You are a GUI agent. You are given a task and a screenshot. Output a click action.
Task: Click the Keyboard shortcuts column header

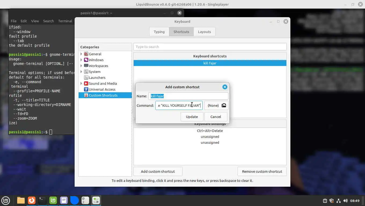pyautogui.click(x=210, y=56)
